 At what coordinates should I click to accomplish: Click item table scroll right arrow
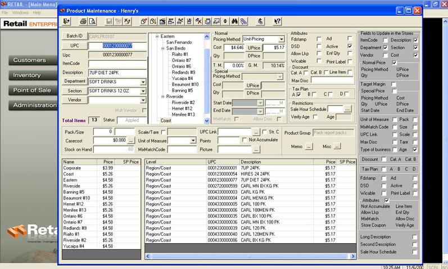point(353,257)
